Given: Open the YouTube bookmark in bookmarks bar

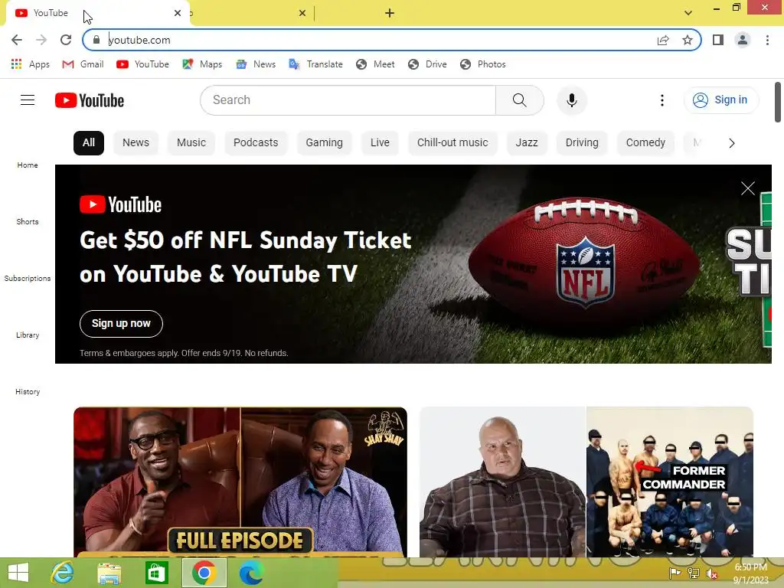Looking at the screenshot, I should 142,64.
